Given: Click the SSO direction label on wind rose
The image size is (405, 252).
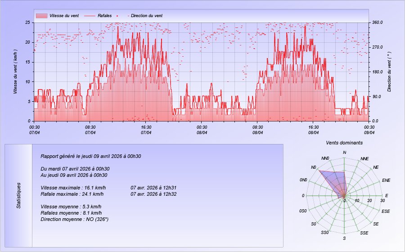Looking at the screenshot, I should tap(325, 233).
